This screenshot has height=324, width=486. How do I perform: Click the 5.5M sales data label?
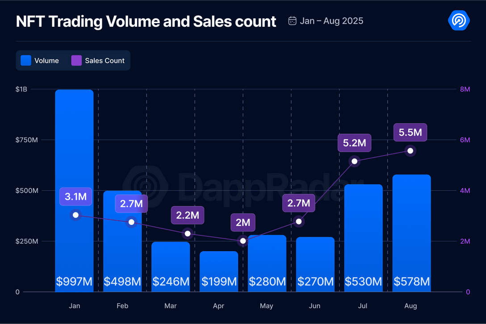click(x=411, y=133)
